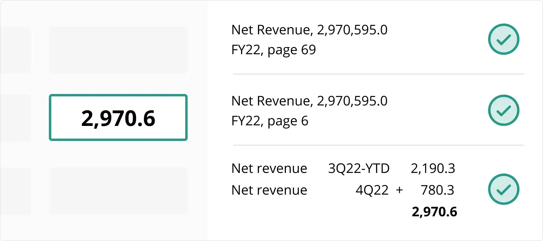Click the checkmark beside FY22, page 69
This screenshot has height=241, width=543.
[503, 39]
